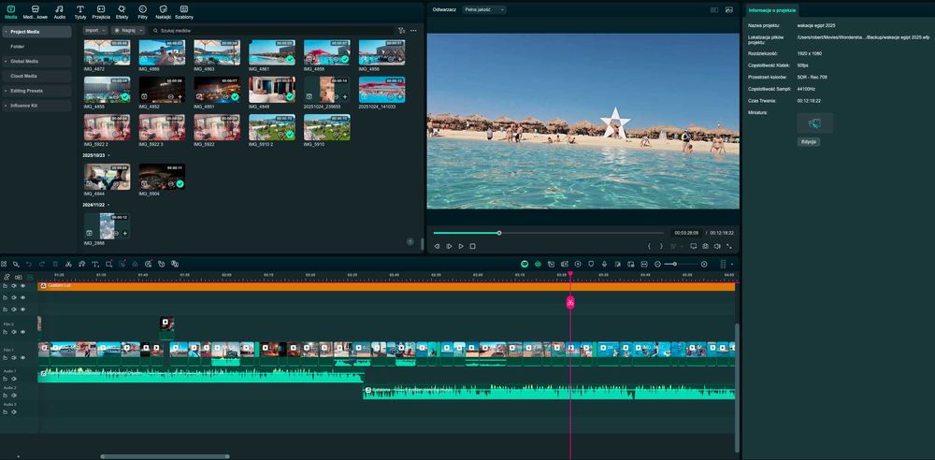Redo the last undone edit
The width and height of the screenshot is (935, 460).
tap(42, 265)
